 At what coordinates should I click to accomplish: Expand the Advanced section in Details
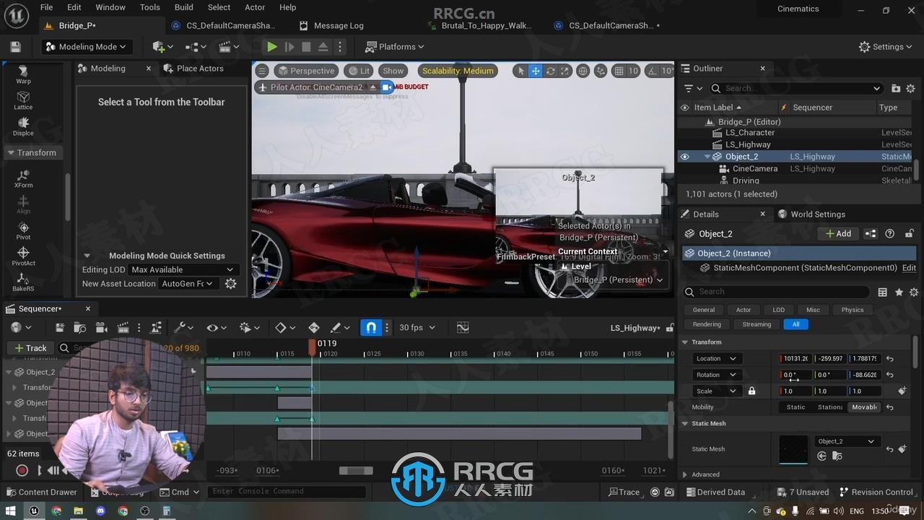click(685, 474)
